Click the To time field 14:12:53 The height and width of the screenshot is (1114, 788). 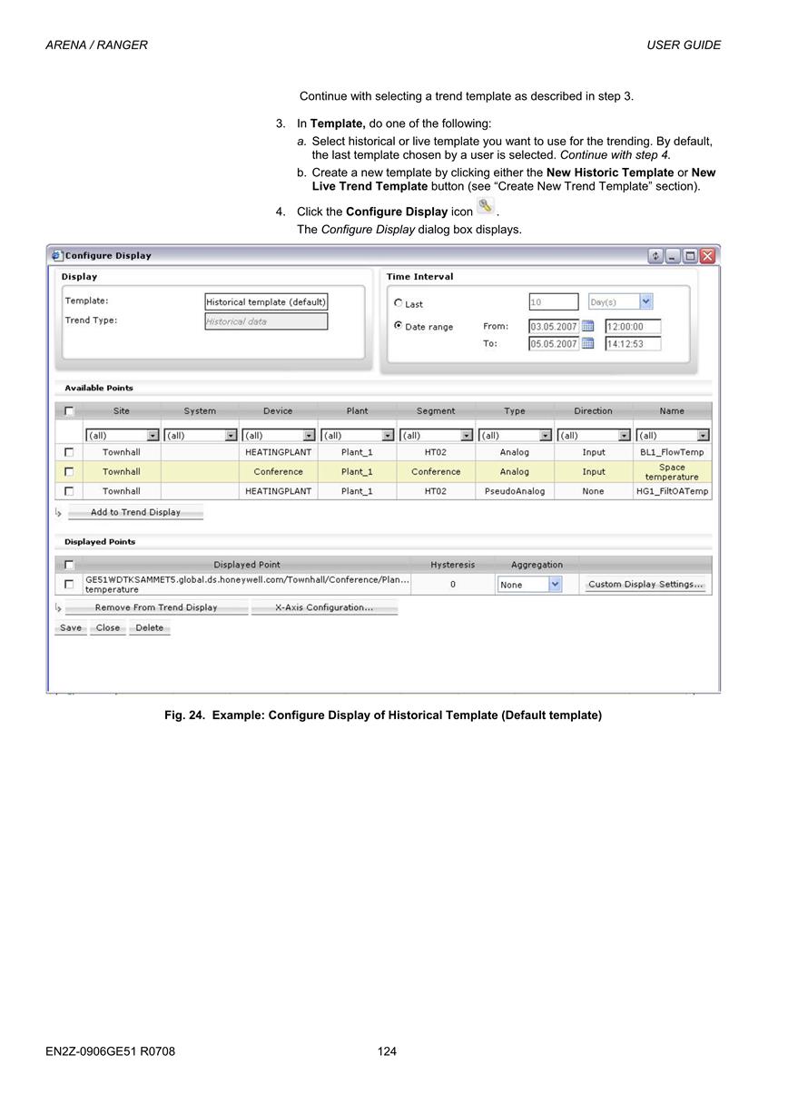[633, 343]
